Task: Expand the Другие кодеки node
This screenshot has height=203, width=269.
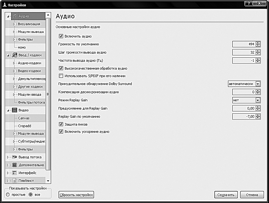Action: 14,87
